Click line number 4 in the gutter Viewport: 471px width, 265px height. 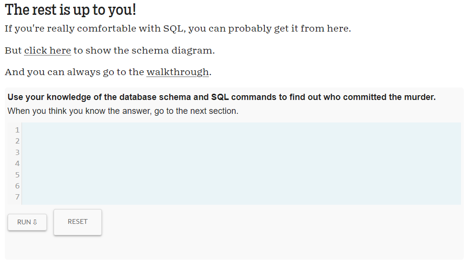click(17, 164)
